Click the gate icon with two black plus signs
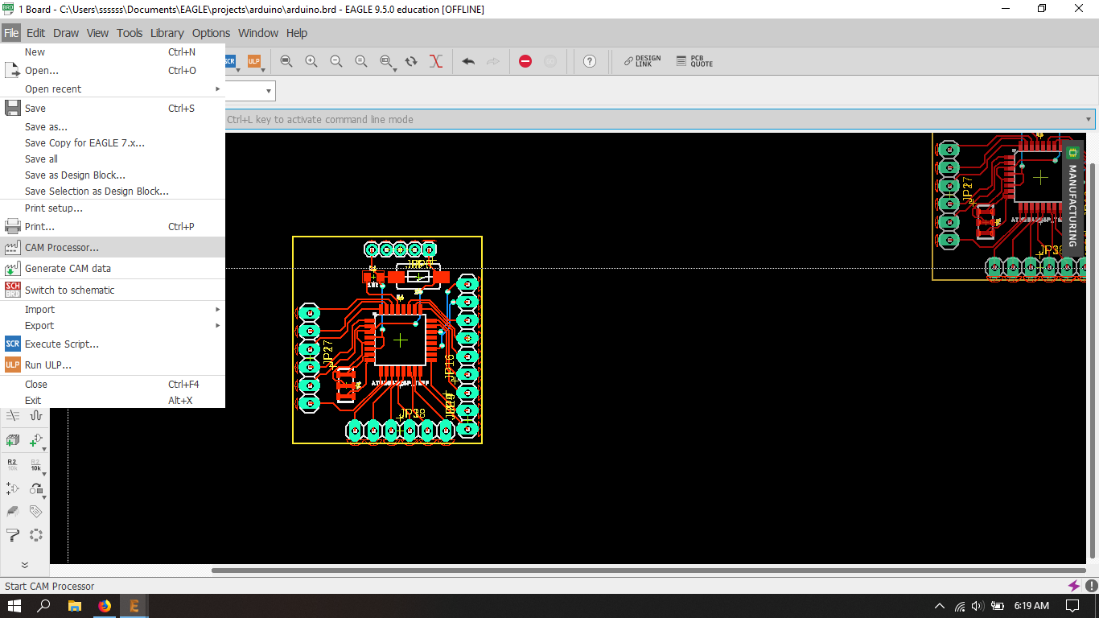 (x=13, y=488)
